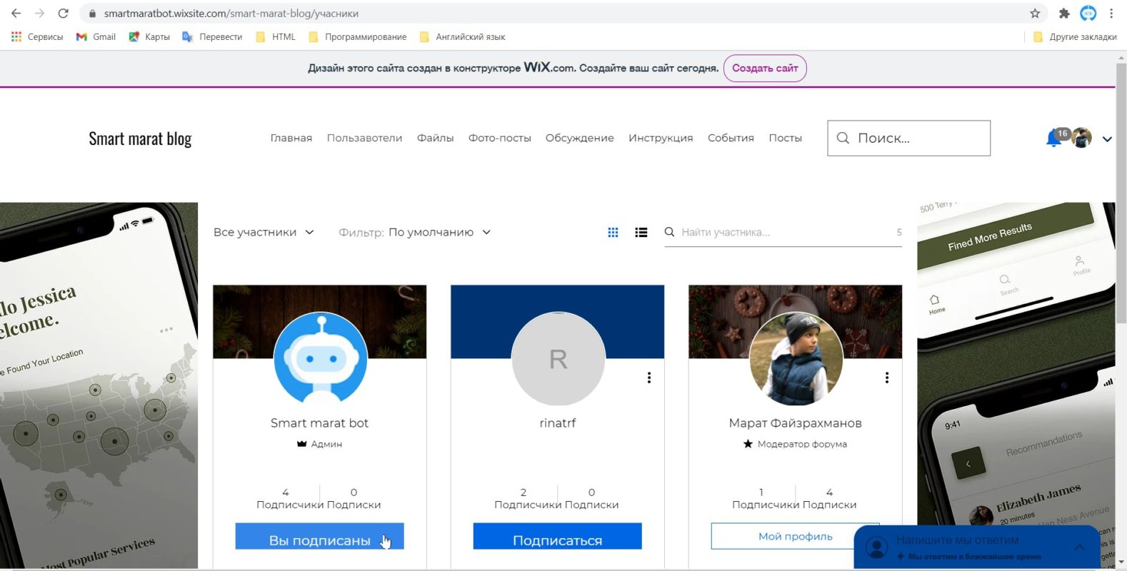The image size is (1127, 571).
Task: Switch to list view icon
Action: (x=641, y=232)
